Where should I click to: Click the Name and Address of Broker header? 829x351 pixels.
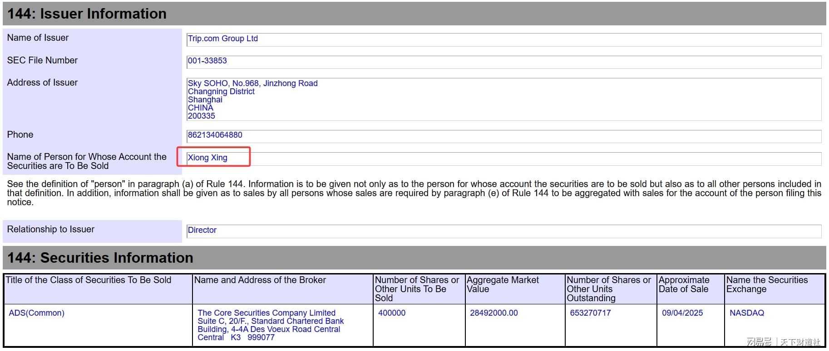point(260,280)
